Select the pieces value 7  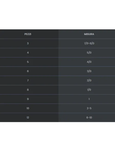(28, 80)
